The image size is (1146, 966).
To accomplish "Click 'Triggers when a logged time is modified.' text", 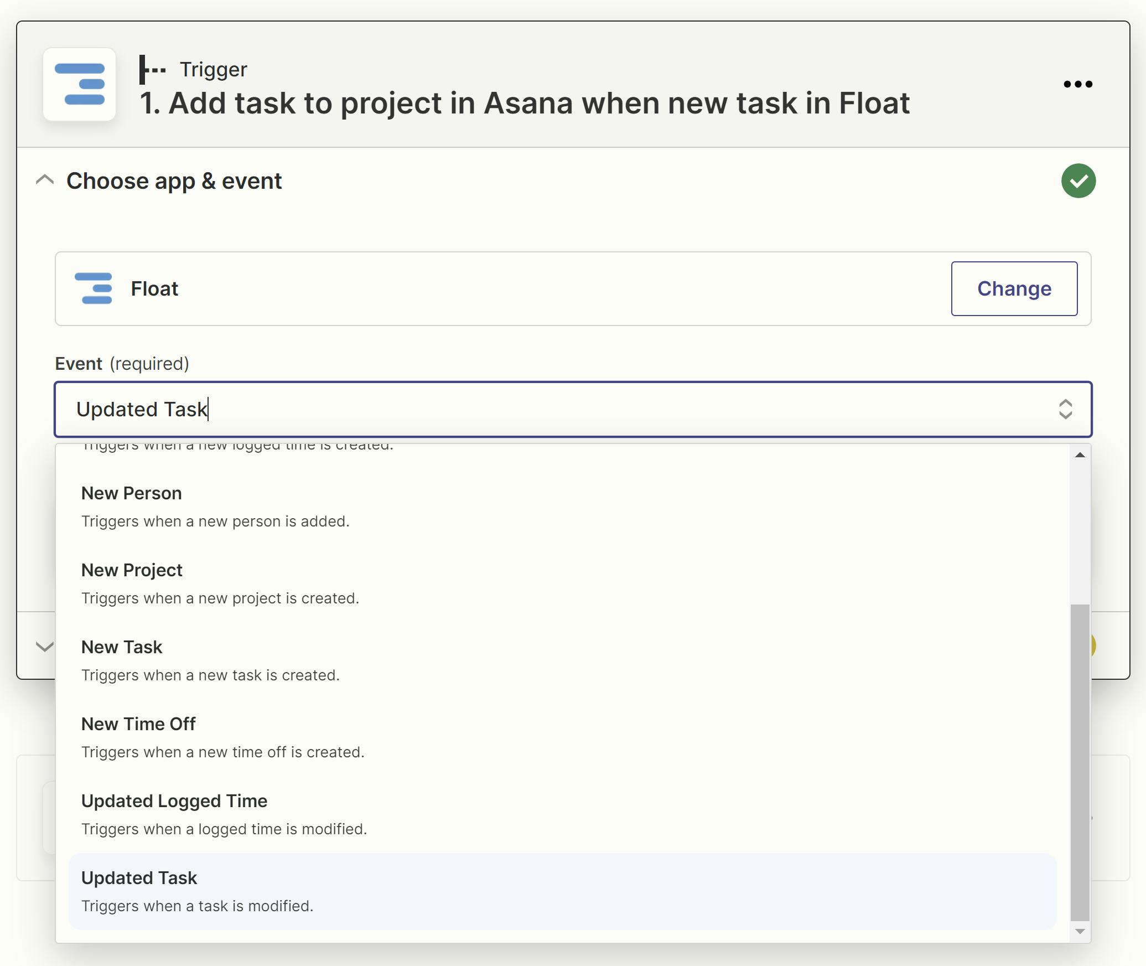I will (224, 829).
